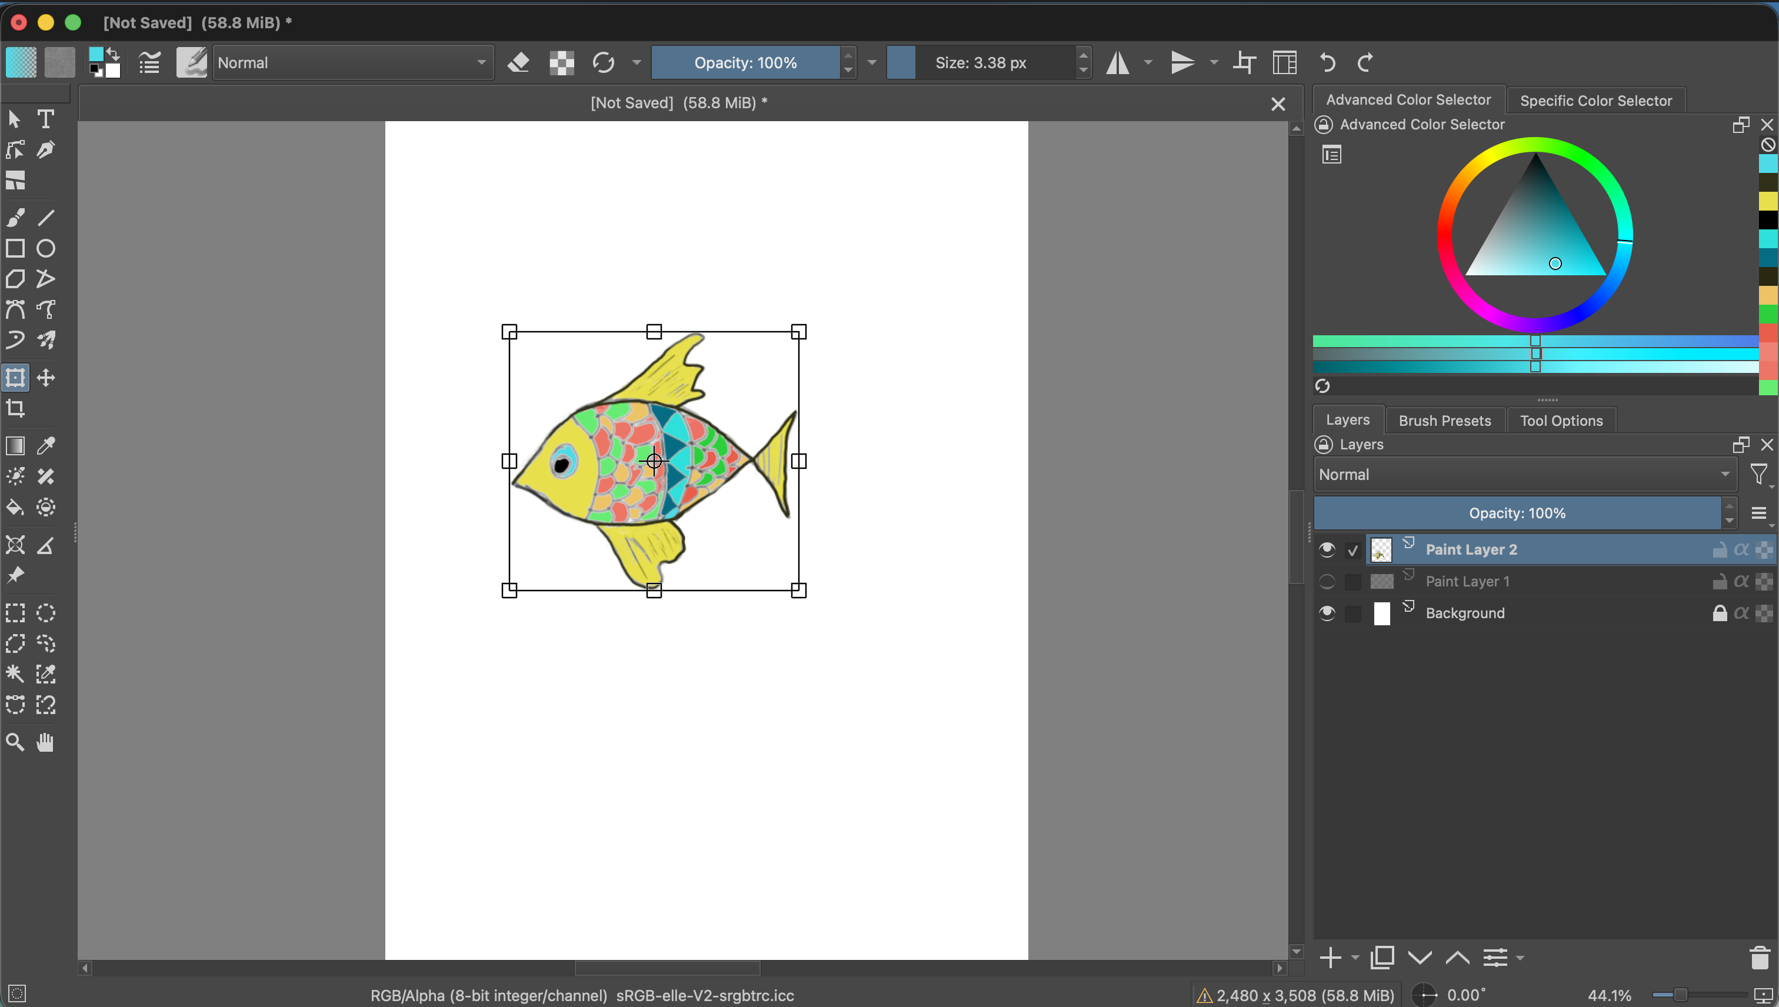Click the Undo arrow in the toolbar
Screen dimensions: 1779x1007
[1327, 63]
